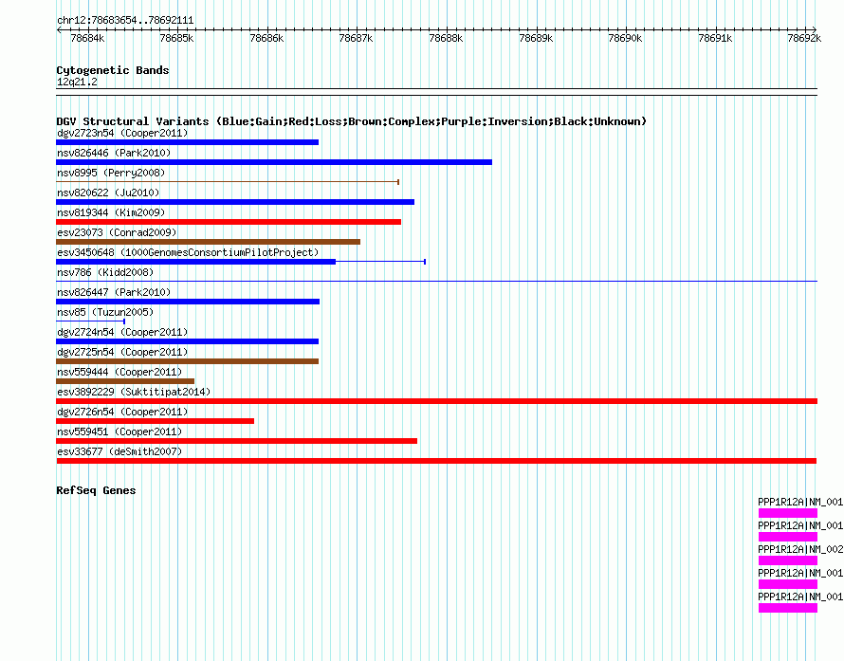This screenshot has width=844, height=661.
Task: Select the short red bar under dgv2726n54
Action: coord(155,421)
